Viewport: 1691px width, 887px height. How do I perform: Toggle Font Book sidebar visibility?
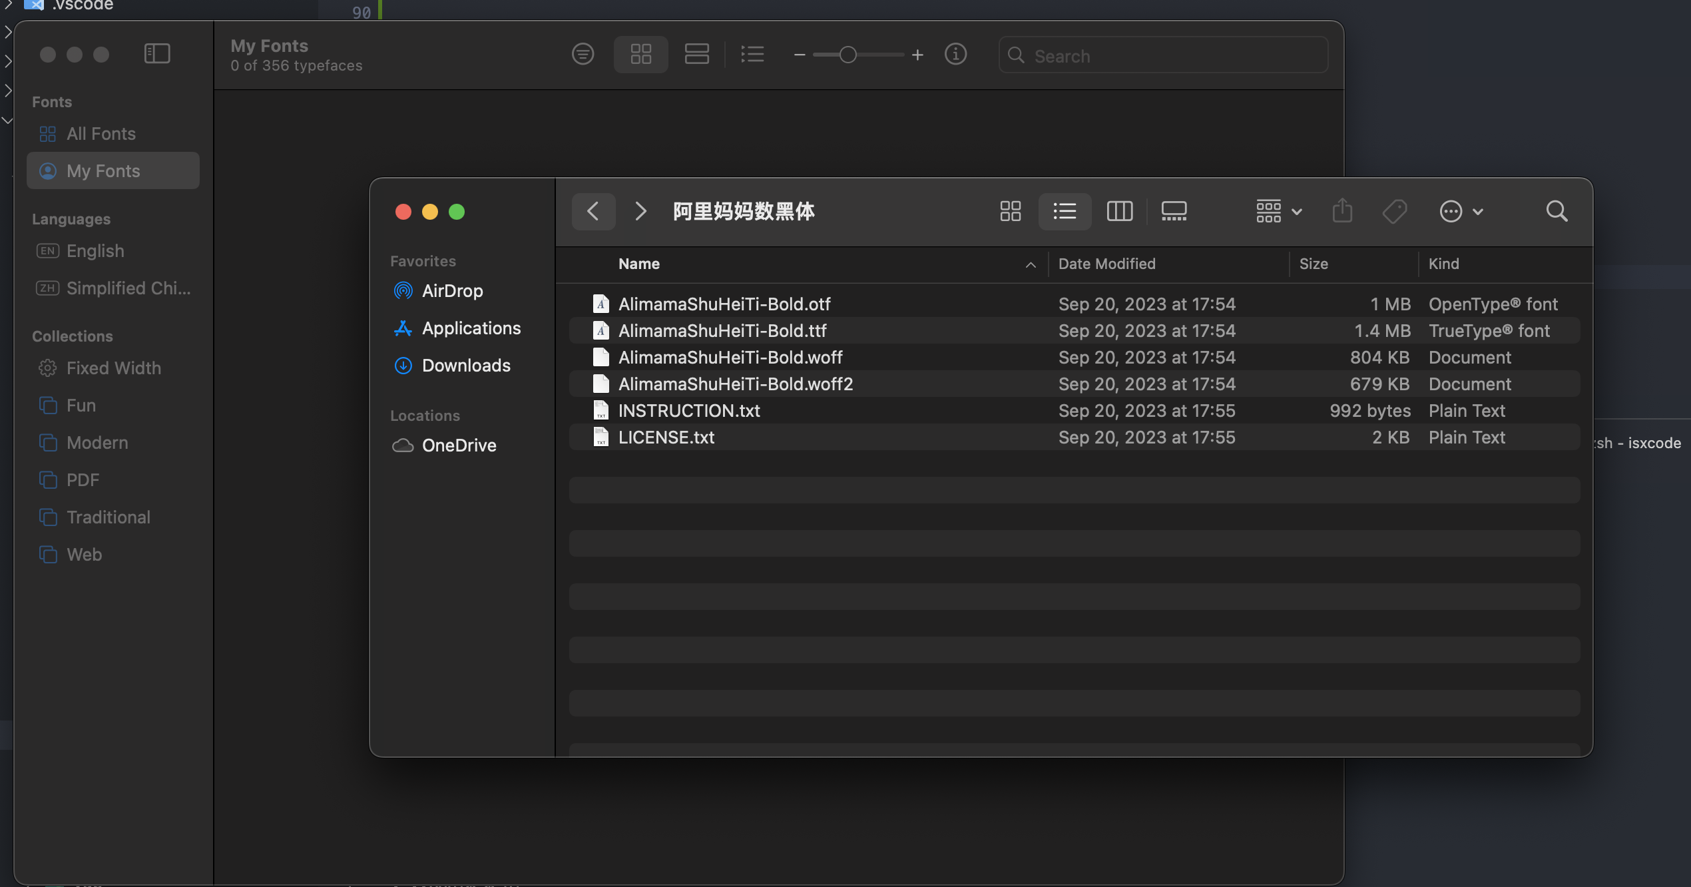tap(157, 54)
